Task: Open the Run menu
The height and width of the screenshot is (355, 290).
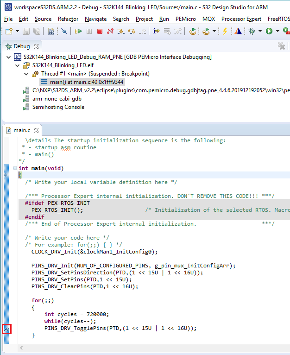Action: [164, 19]
